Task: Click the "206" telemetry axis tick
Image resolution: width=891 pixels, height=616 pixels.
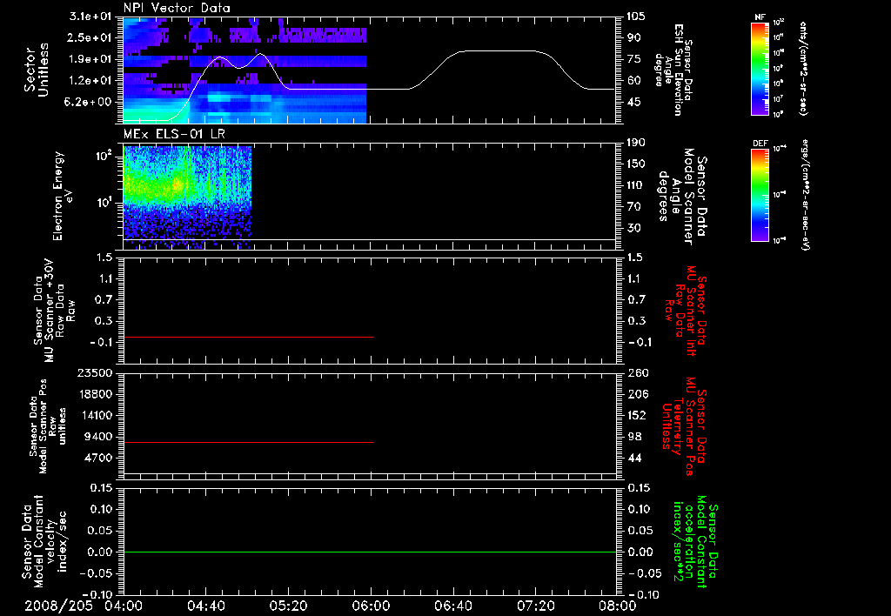Action: point(636,394)
